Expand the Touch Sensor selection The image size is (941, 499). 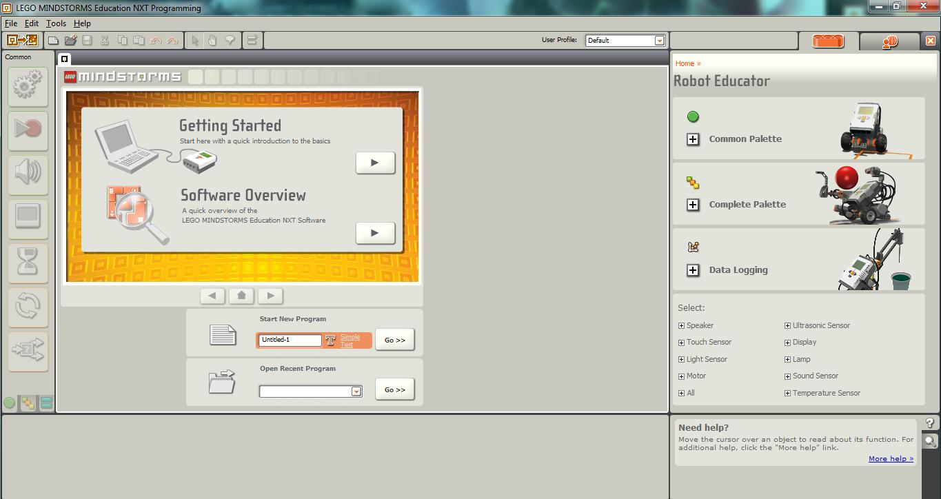click(681, 342)
